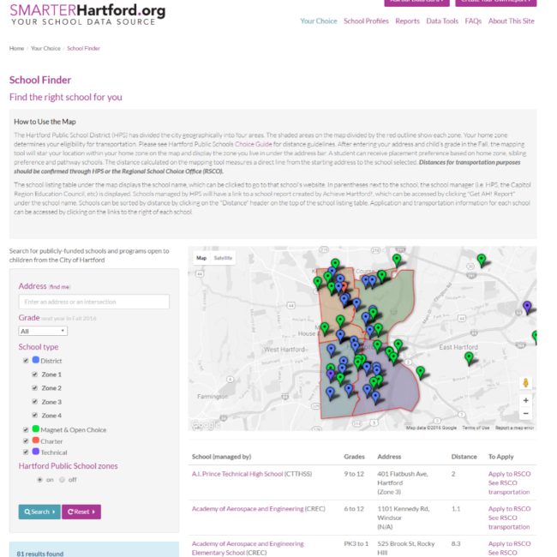557x557 pixels.
Task: Click the green Magnet & Open Choice swatch
Action: click(x=35, y=428)
